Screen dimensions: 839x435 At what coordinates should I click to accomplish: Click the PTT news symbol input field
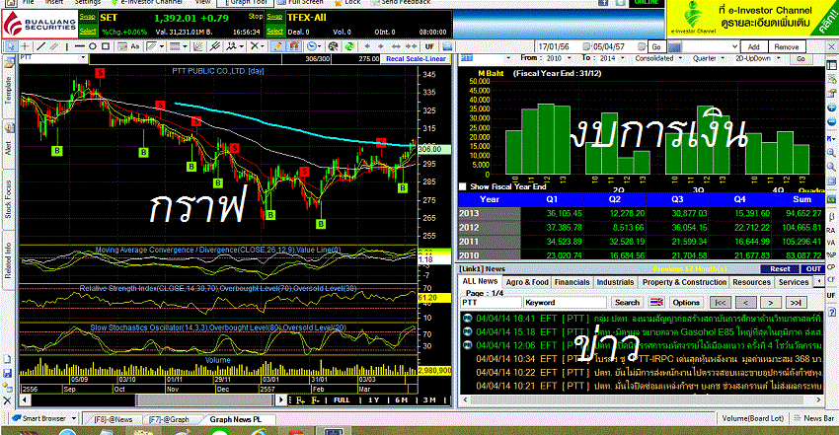tap(491, 303)
